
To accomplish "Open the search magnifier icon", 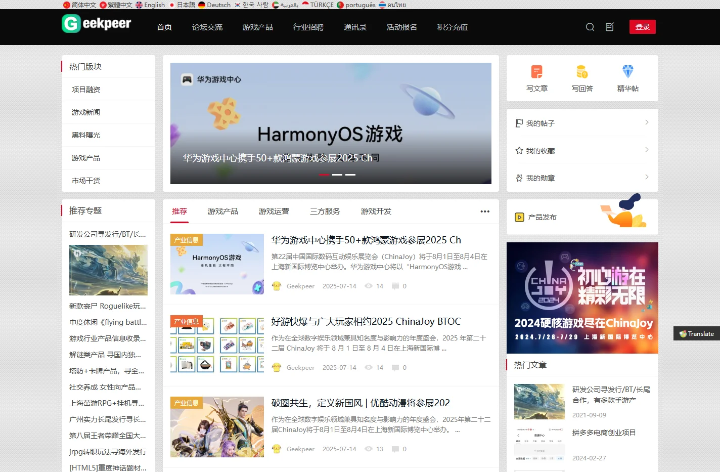I will point(590,27).
